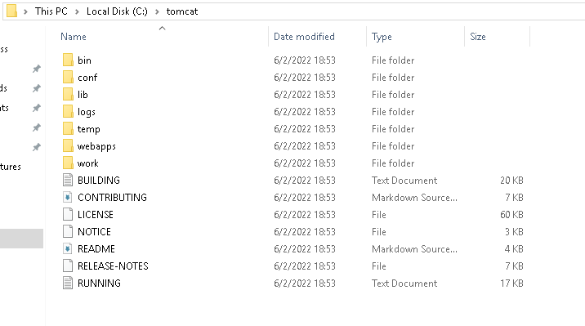Click the CONTRIBUTING markdown file icon

coord(68,198)
